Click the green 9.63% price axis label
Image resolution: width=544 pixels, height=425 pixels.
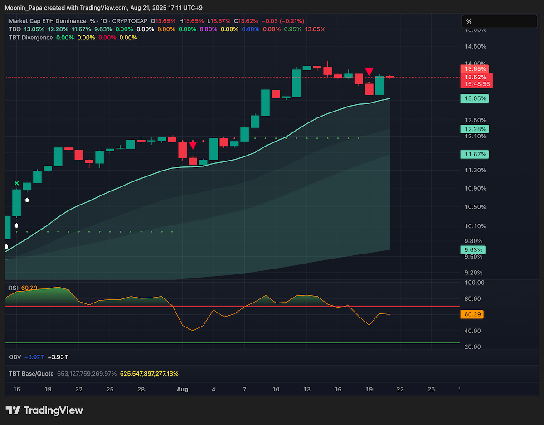tap(473, 249)
